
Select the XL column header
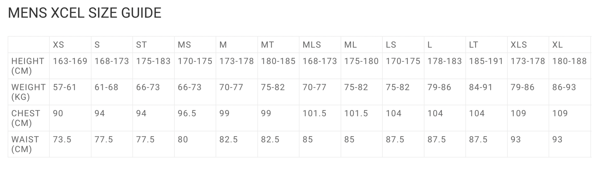(557, 45)
